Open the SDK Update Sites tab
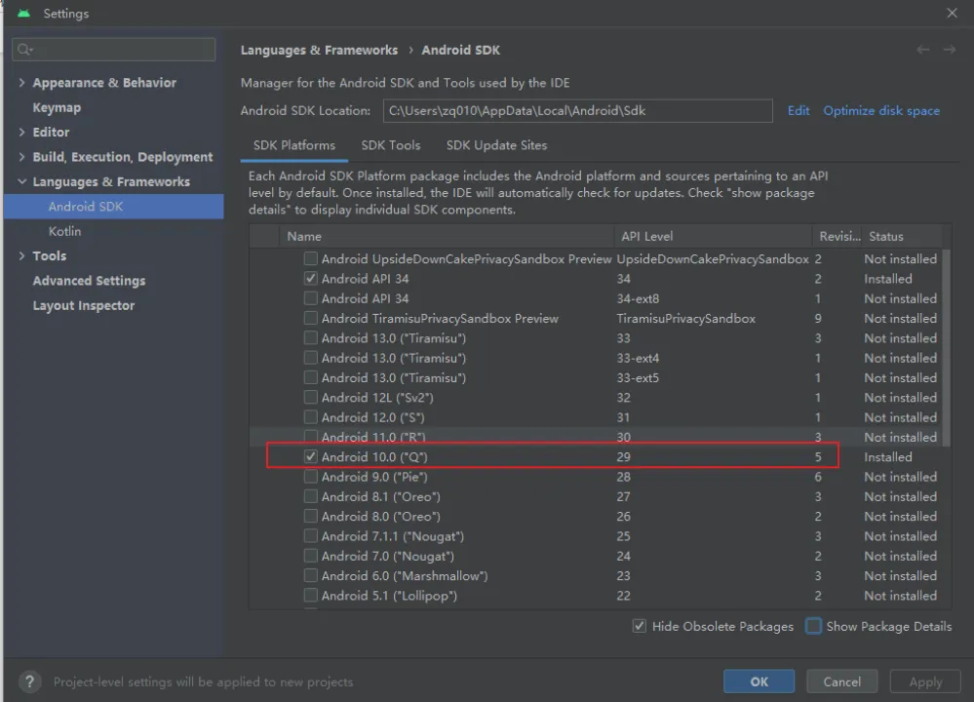 tap(496, 145)
